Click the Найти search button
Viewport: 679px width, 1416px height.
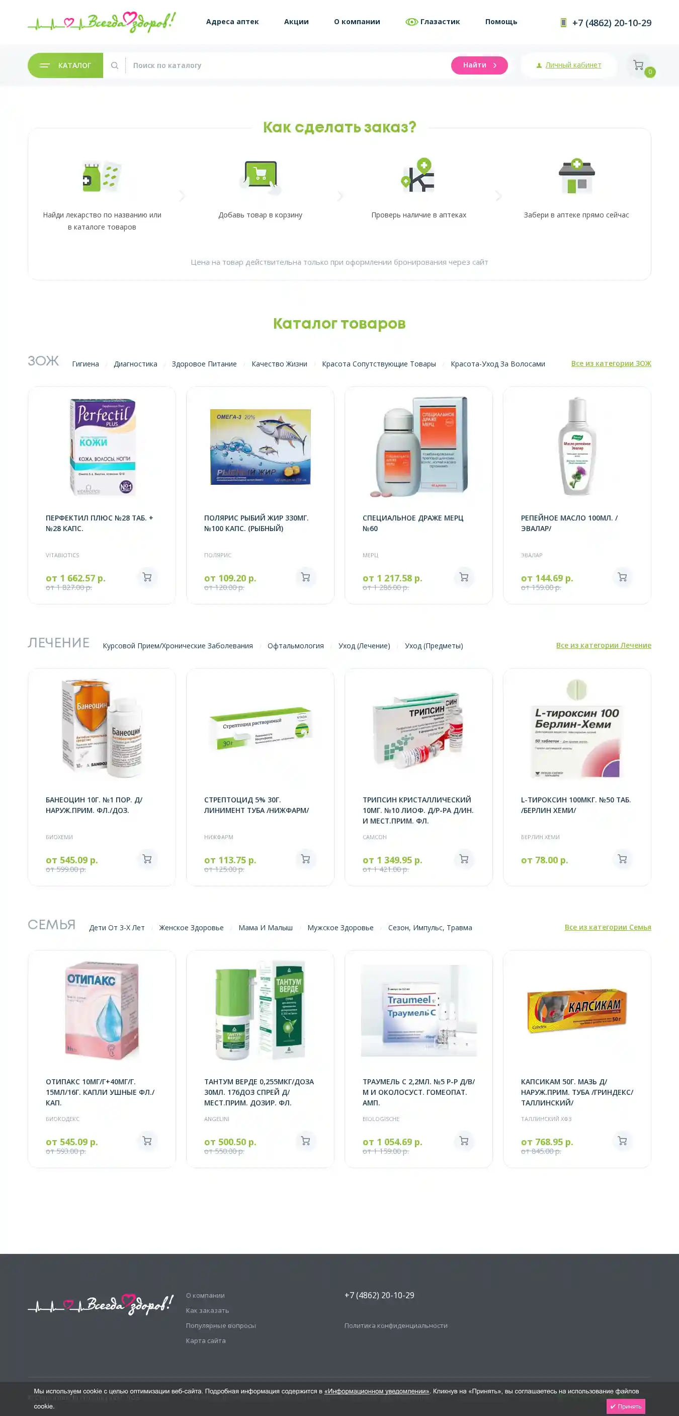(480, 65)
